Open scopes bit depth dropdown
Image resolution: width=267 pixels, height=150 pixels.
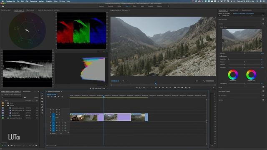tap(104, 88)
